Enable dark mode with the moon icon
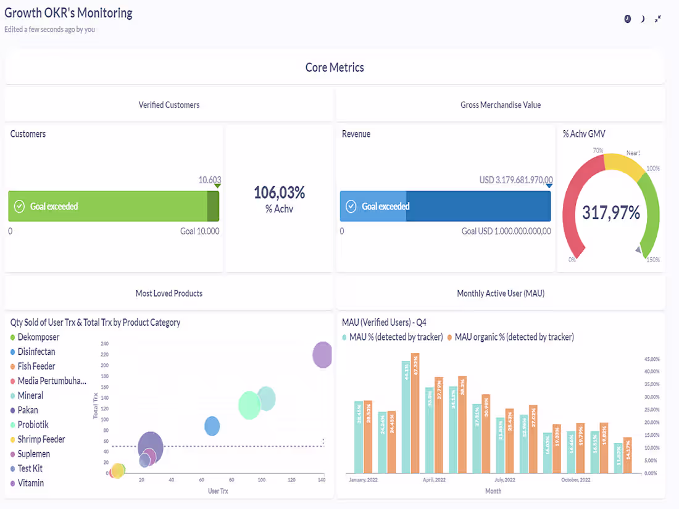Image resolution: width=679 pixels, height=509 pixels. click(x=642, y=19)
